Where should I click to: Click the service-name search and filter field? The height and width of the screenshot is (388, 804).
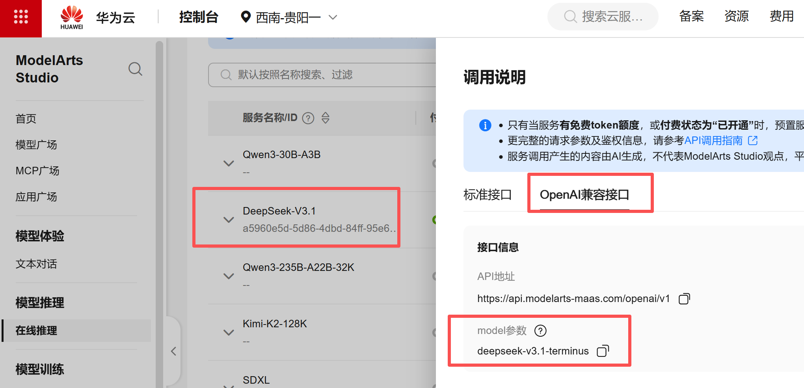tap(322, 75)
